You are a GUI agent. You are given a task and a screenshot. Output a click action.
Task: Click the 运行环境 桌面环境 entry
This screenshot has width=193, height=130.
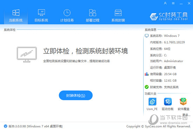coord(163,68)
